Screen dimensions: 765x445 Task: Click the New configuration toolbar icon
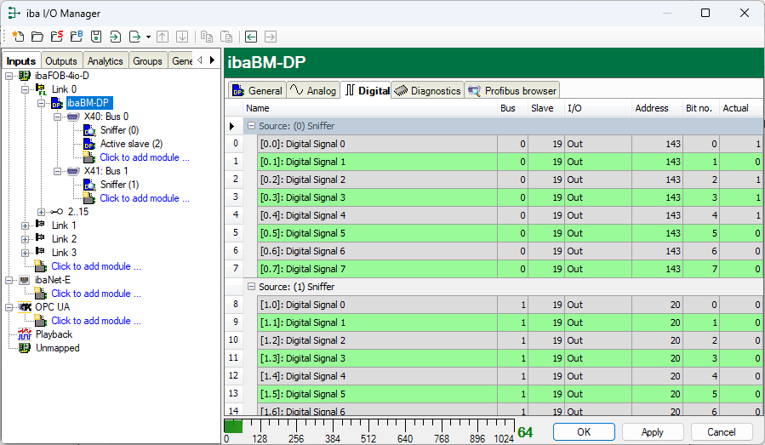point(18,37)
